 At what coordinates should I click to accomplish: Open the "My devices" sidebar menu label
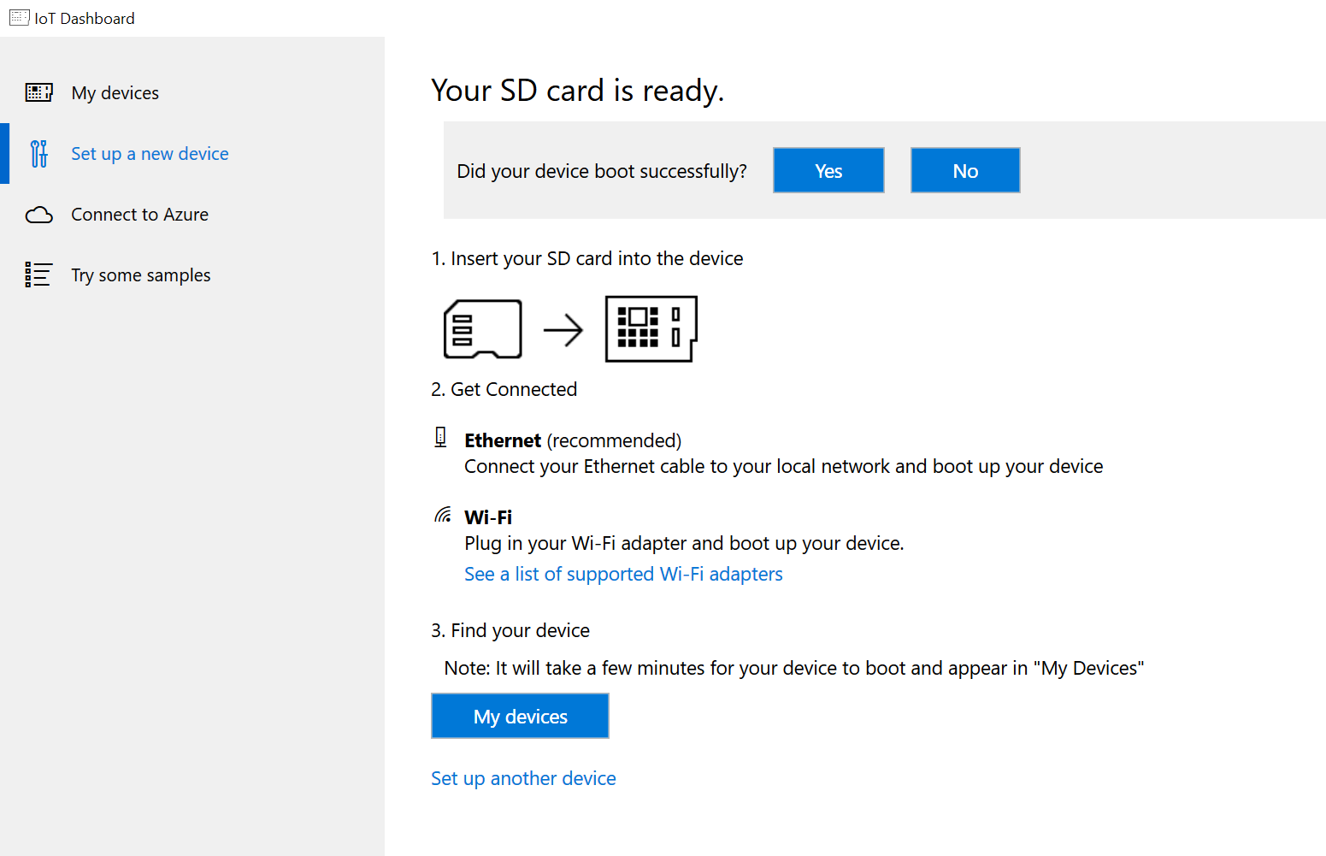coord(115,93)
